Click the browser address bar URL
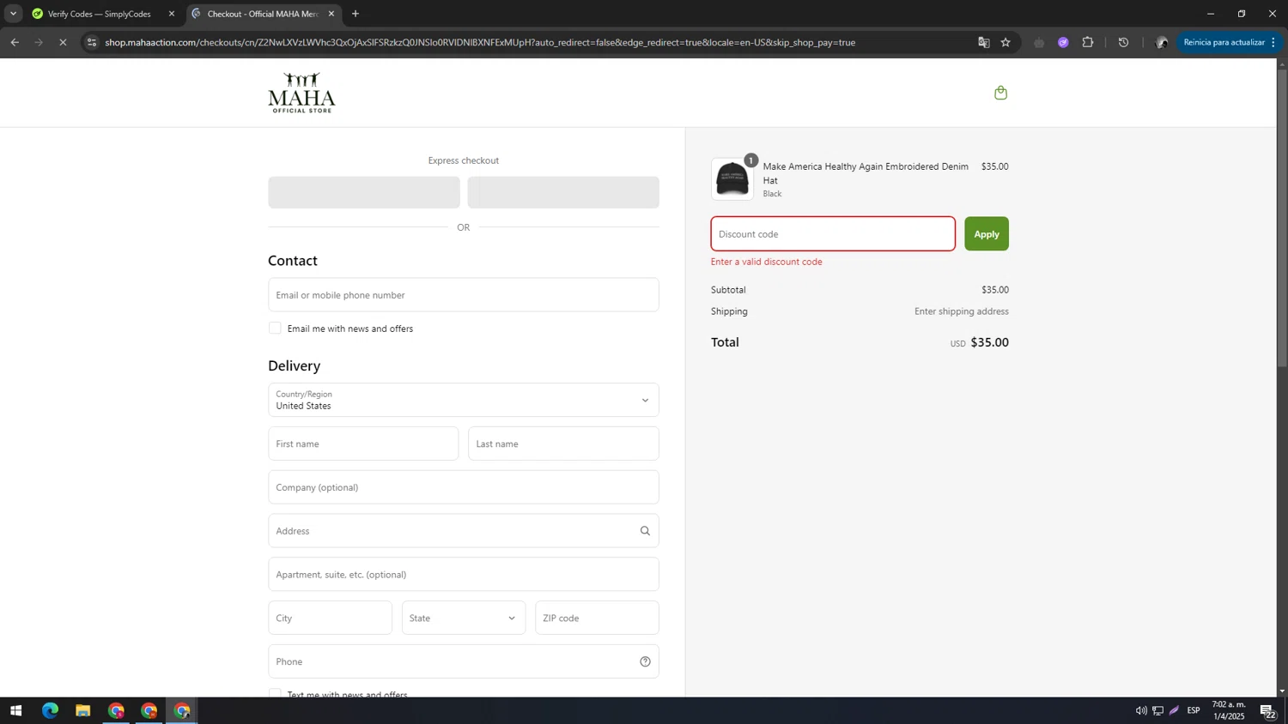Screen dimensions: 1288x724 pyautogui.click(x=480, y=42)
